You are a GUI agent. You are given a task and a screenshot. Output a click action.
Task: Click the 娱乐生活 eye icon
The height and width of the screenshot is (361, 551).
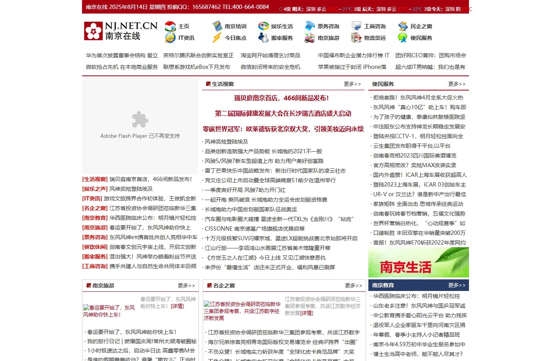point(264,26)
